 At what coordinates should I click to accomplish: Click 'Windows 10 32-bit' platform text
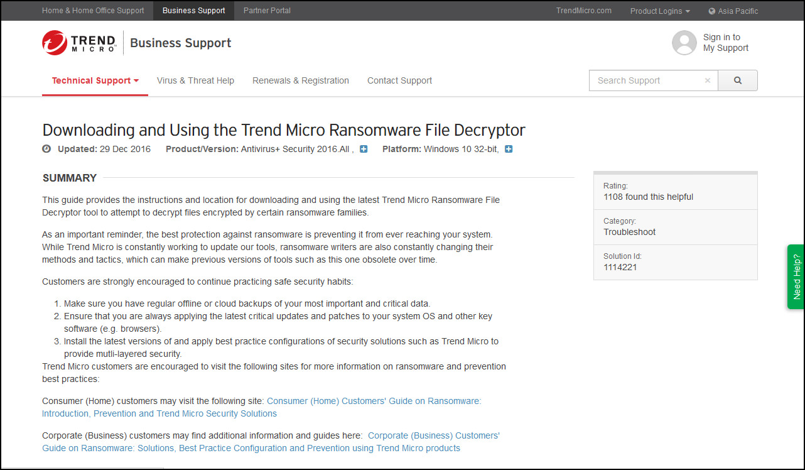461,149
